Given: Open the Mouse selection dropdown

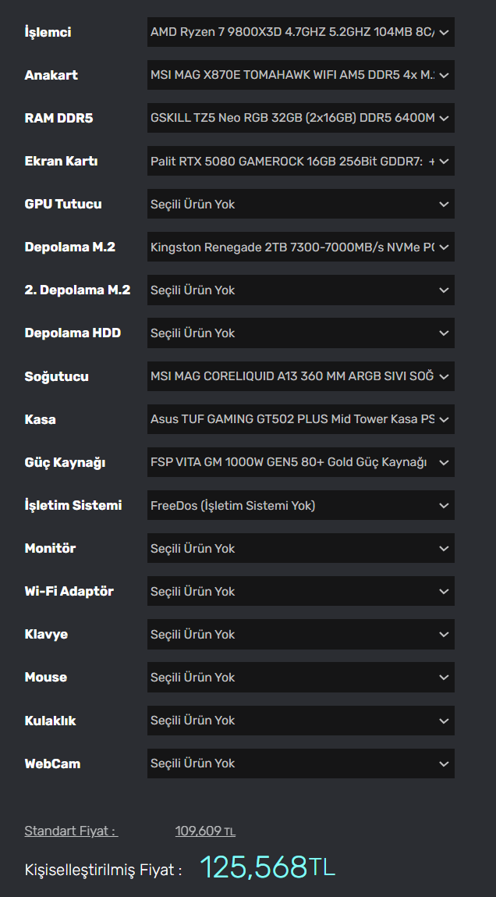Looking at the screenshot, I should (300, 677).
